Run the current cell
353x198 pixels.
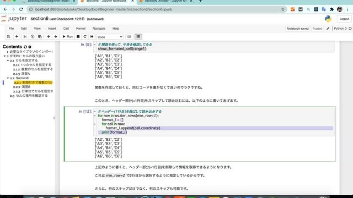click(67, 37)
